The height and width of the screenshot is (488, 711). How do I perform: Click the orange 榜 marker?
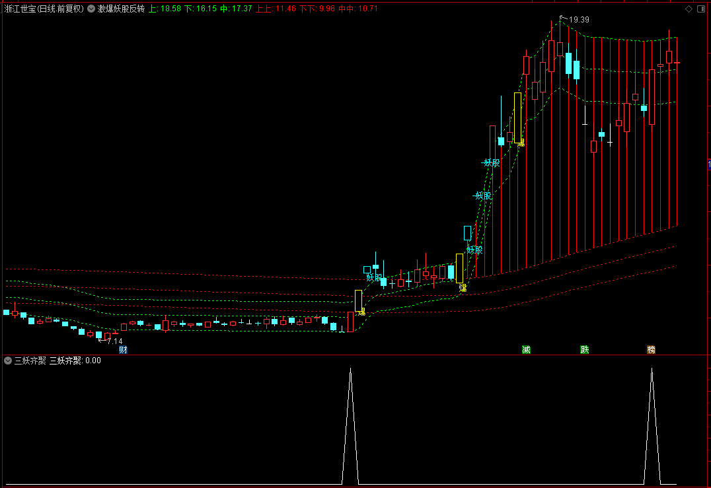tap(651, 349)
